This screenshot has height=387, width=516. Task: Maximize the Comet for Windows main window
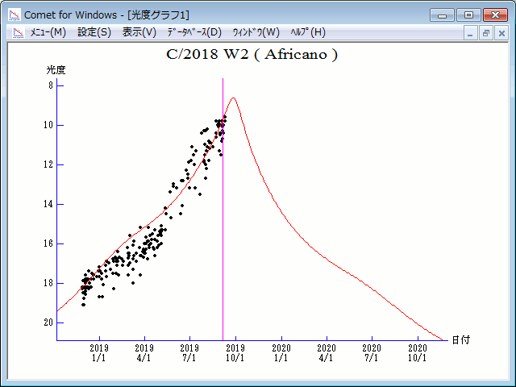(468, 15)
